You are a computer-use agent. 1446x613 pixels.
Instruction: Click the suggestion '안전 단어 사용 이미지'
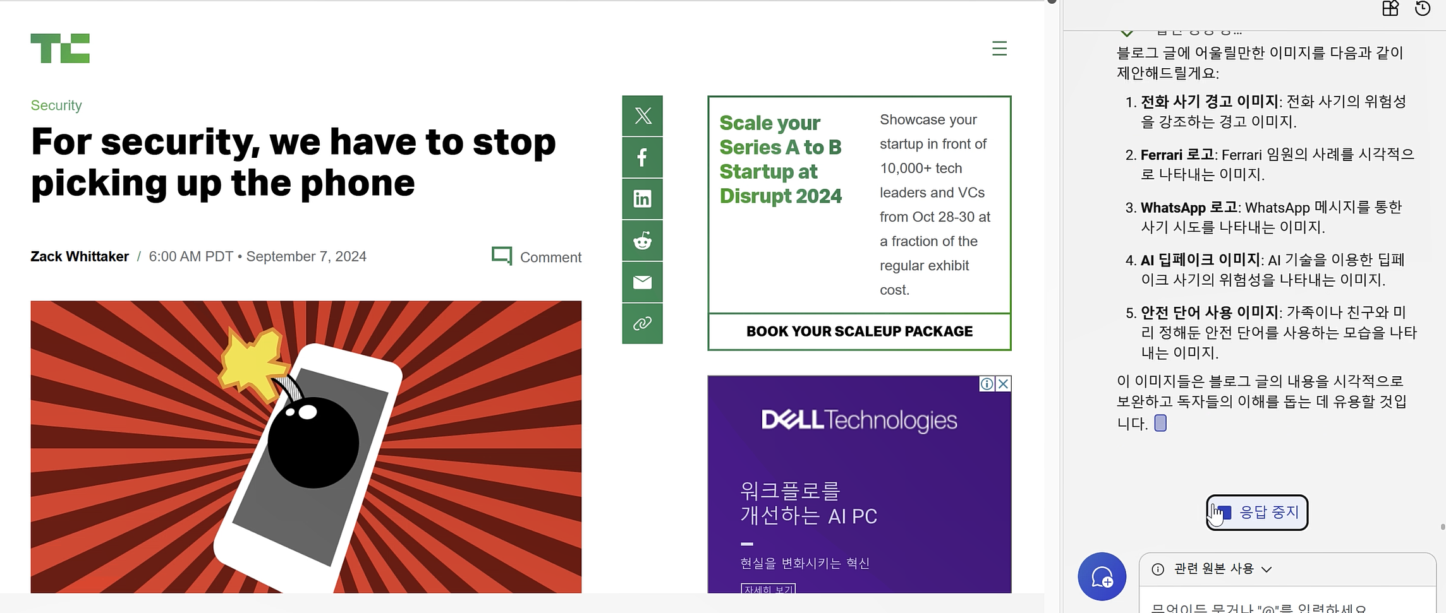[x=1210, y=312]
